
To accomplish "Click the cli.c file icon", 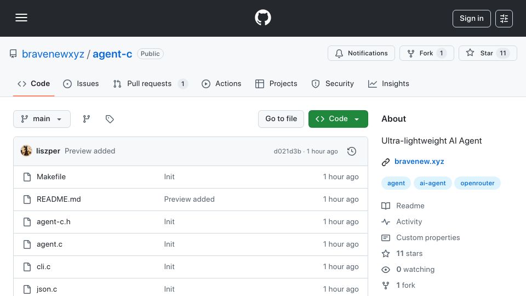I will [27, 267].
